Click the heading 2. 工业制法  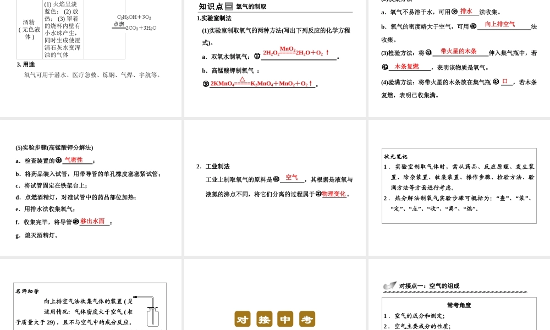click(x=213, y=166)
